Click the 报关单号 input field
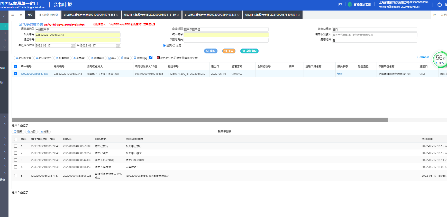Viewport: 447px width, 217px height. pos(78,35)
